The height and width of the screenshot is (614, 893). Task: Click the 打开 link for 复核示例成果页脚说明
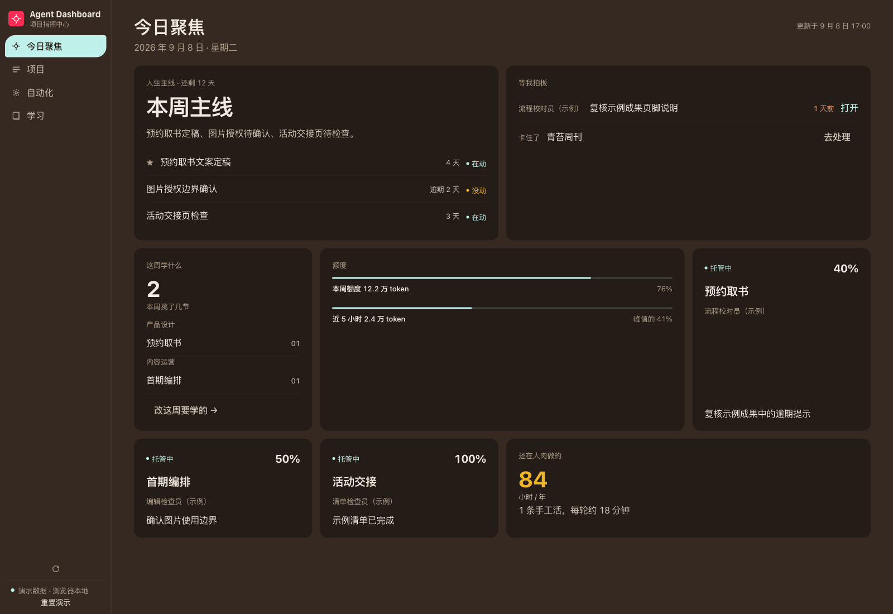point(849,108)
